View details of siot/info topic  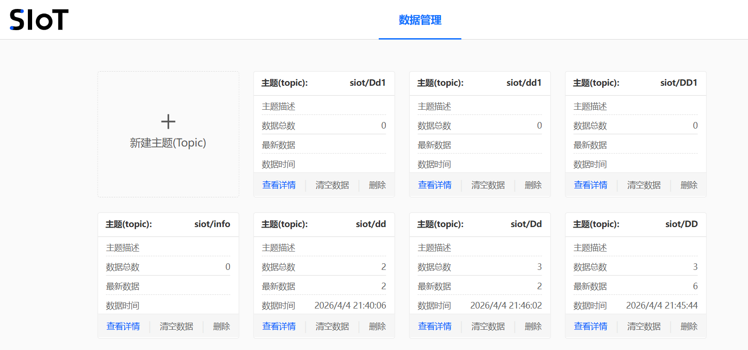[123, 326]
